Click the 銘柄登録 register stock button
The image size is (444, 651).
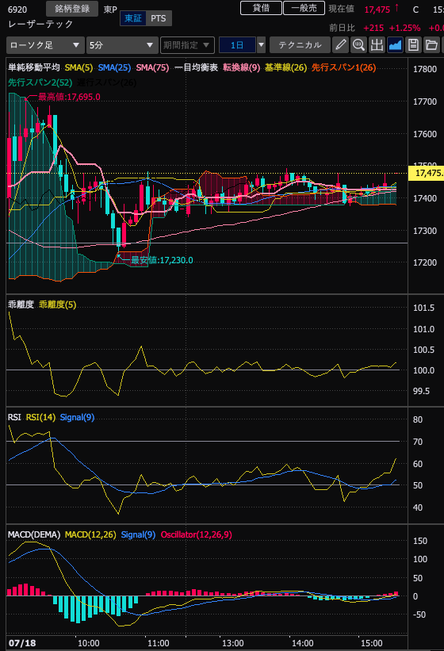[x=72, y=9]
